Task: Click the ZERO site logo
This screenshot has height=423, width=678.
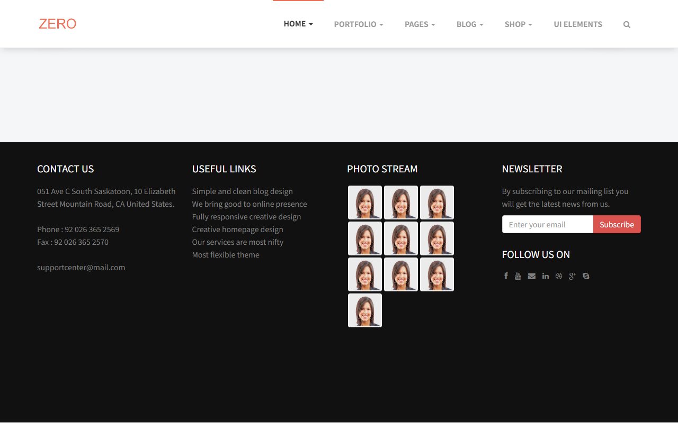Action: (x=58, y=24)
